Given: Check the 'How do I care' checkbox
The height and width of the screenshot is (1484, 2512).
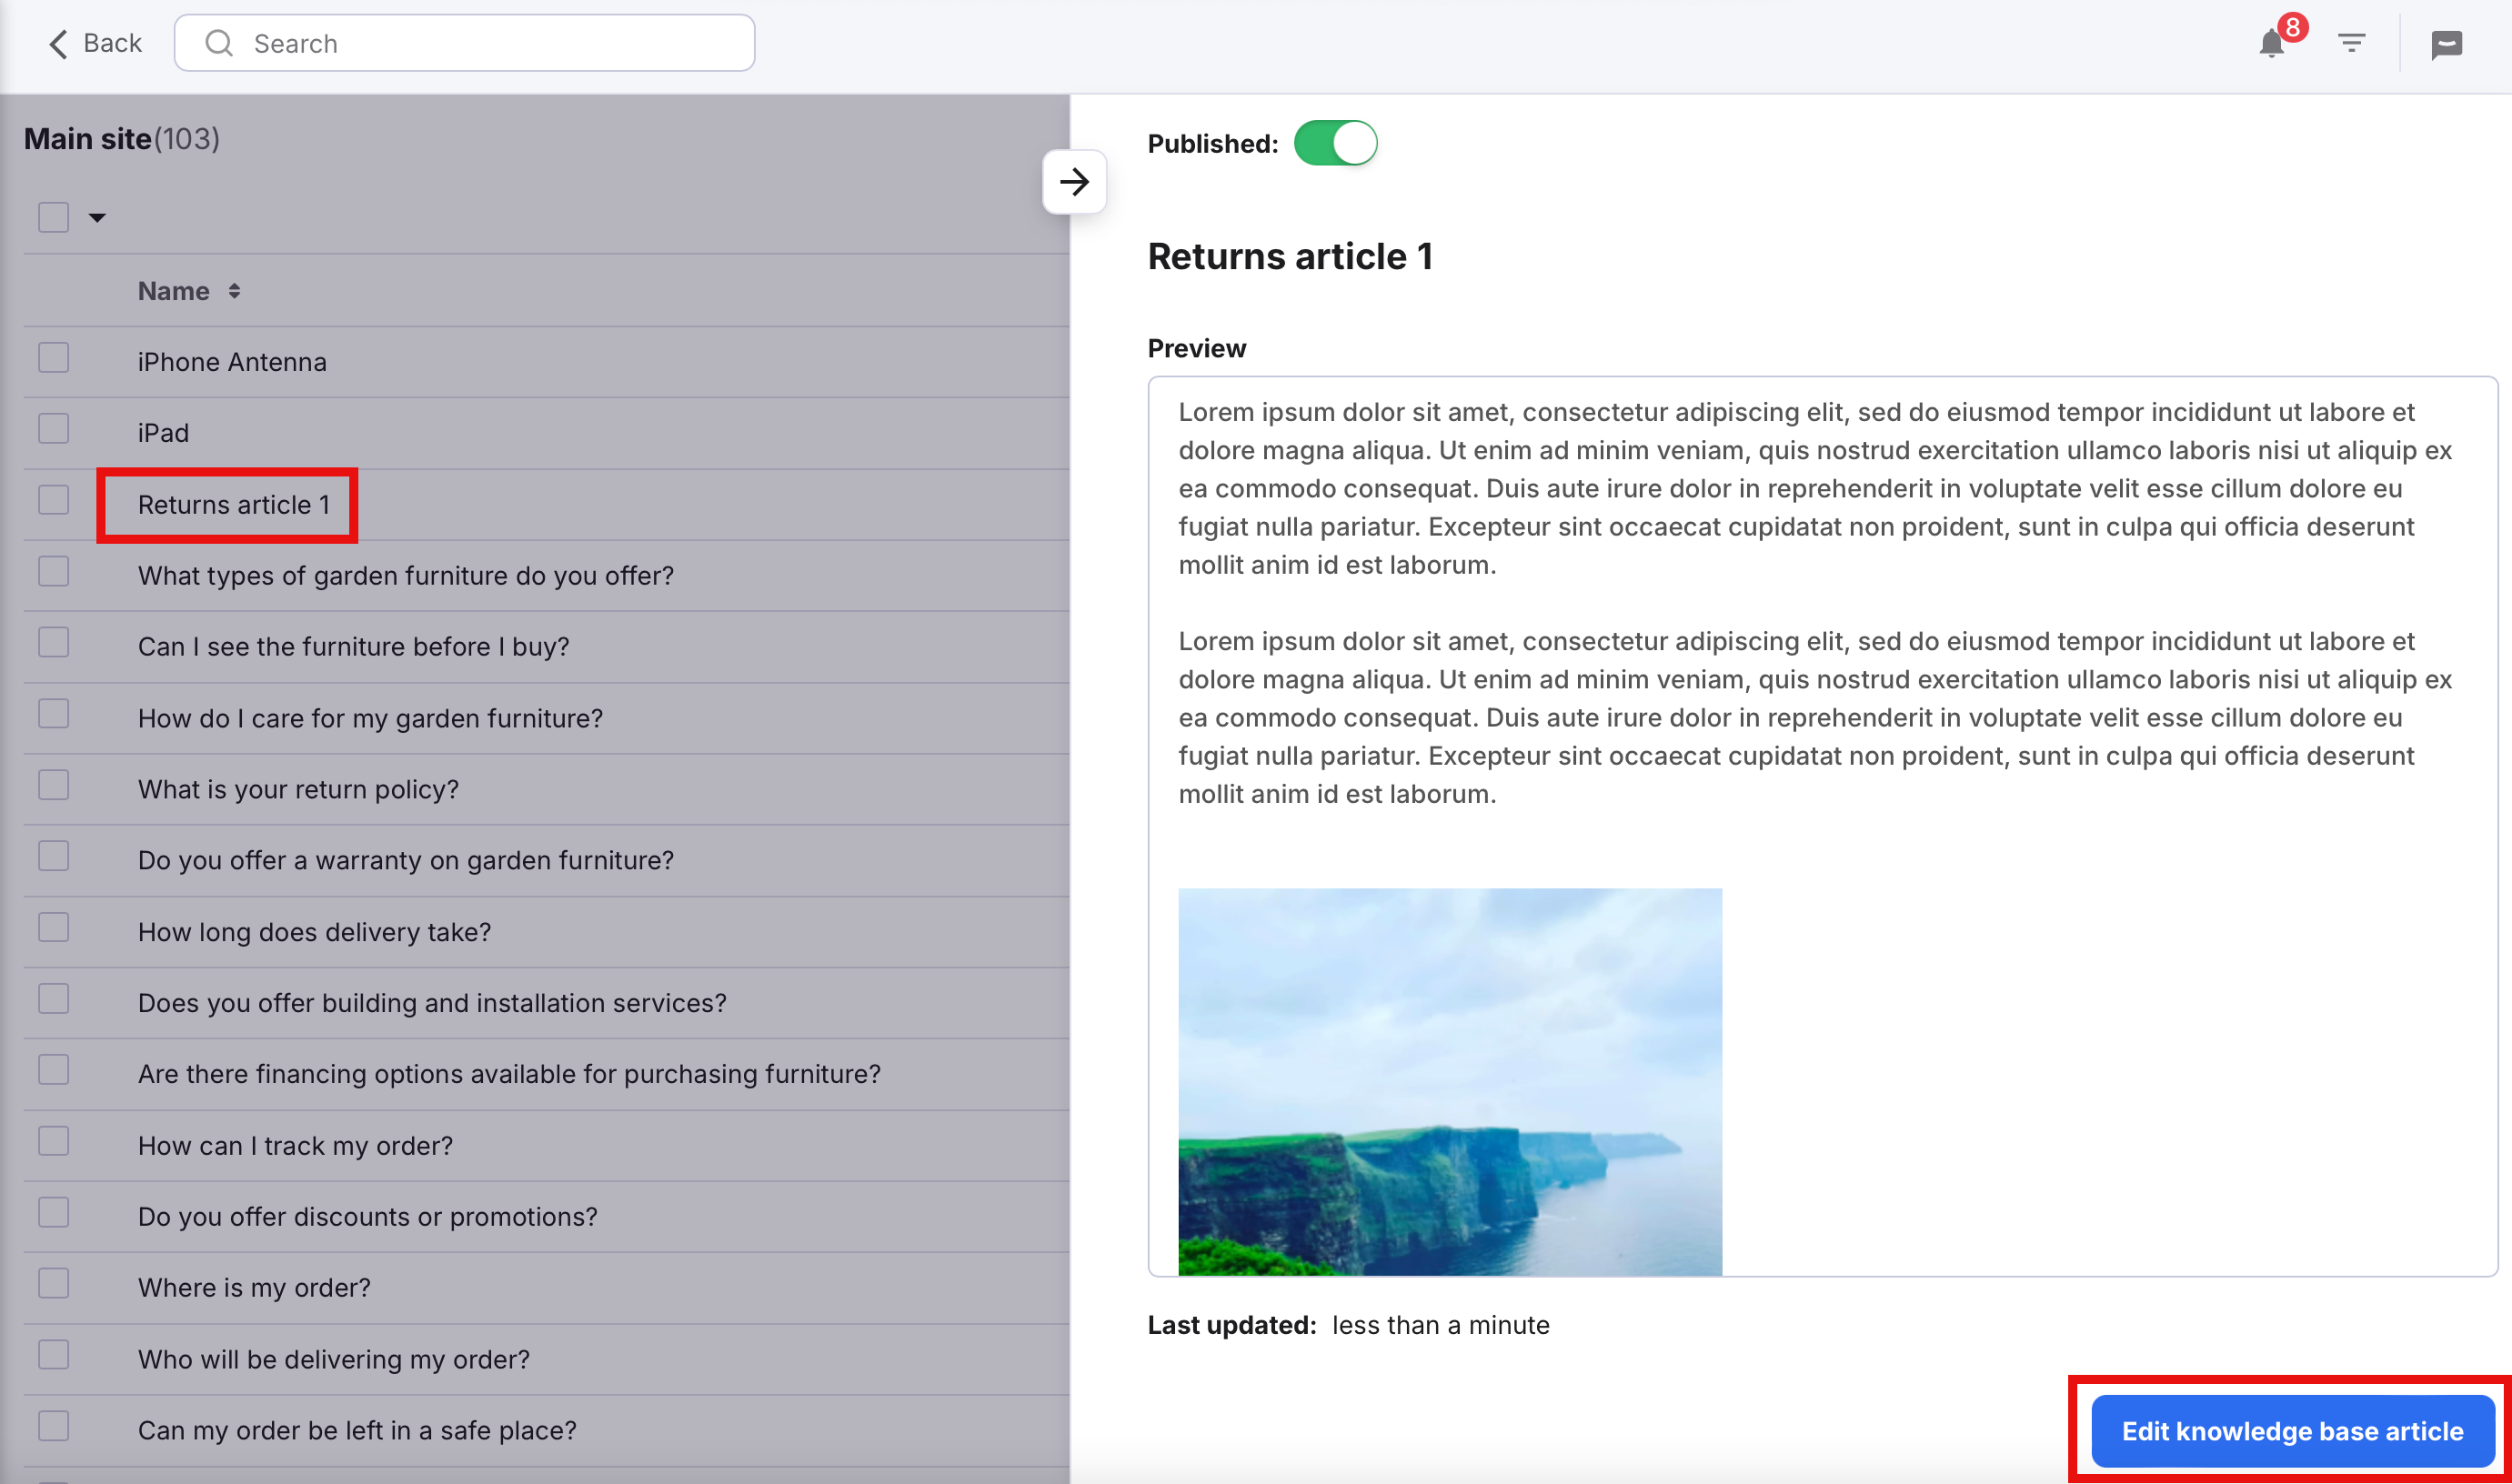Looking at the screenshot, I should coord(54,714).
